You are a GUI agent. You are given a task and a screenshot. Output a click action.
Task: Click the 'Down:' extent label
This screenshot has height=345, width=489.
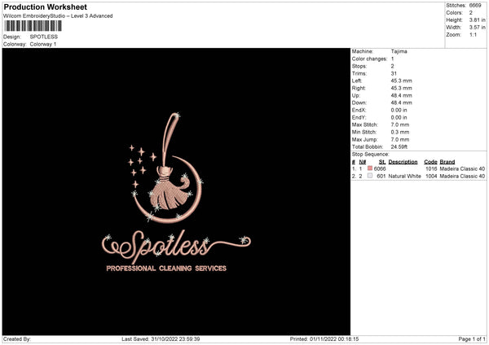click(x=359, y=103)
